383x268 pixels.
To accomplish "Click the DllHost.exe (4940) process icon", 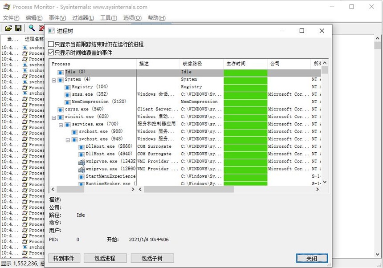I will click(x=81, y=154).
